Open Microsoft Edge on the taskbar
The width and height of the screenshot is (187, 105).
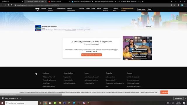pos(74,103)
